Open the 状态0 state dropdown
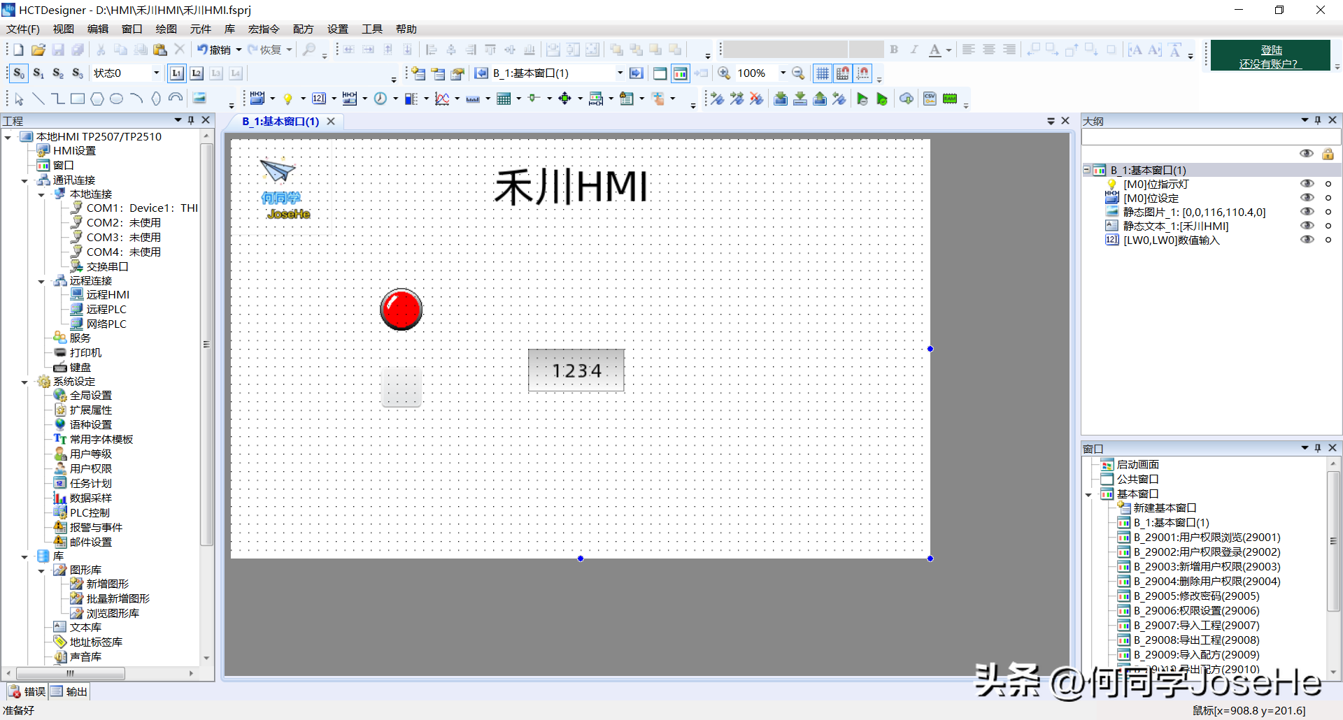Image resolution: width=1343 pixels, height=720 pixels. click(x=156, y=73)
